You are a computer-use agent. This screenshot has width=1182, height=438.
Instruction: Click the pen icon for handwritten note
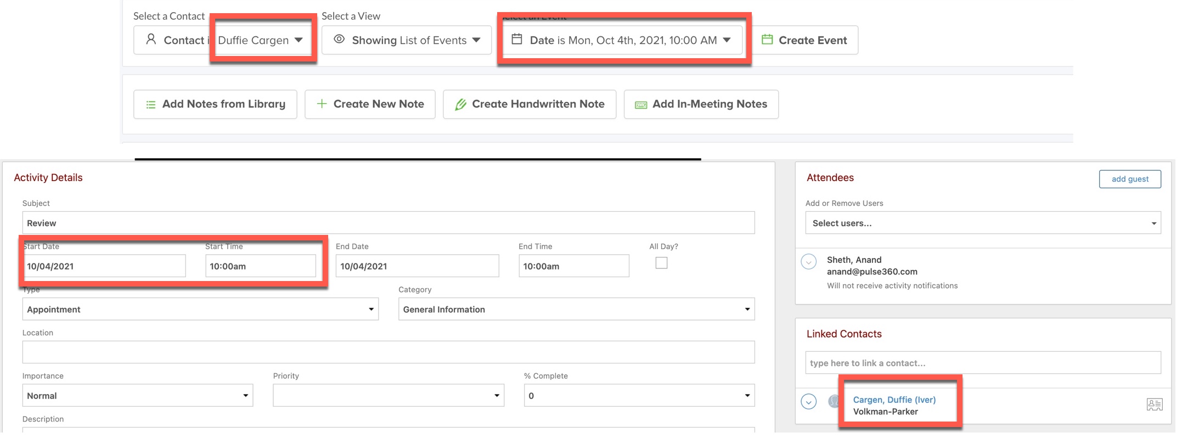(460, 104)
